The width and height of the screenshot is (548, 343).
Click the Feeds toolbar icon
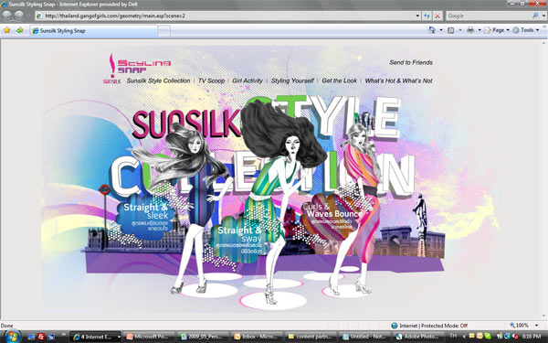click(451, 30)
